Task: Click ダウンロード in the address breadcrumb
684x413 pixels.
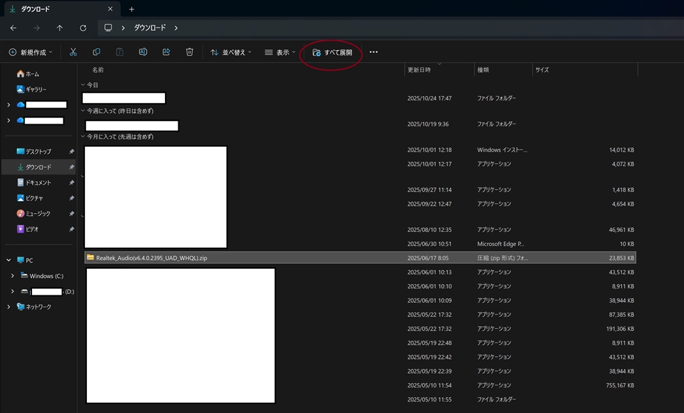Action: [x=150, y=27]
